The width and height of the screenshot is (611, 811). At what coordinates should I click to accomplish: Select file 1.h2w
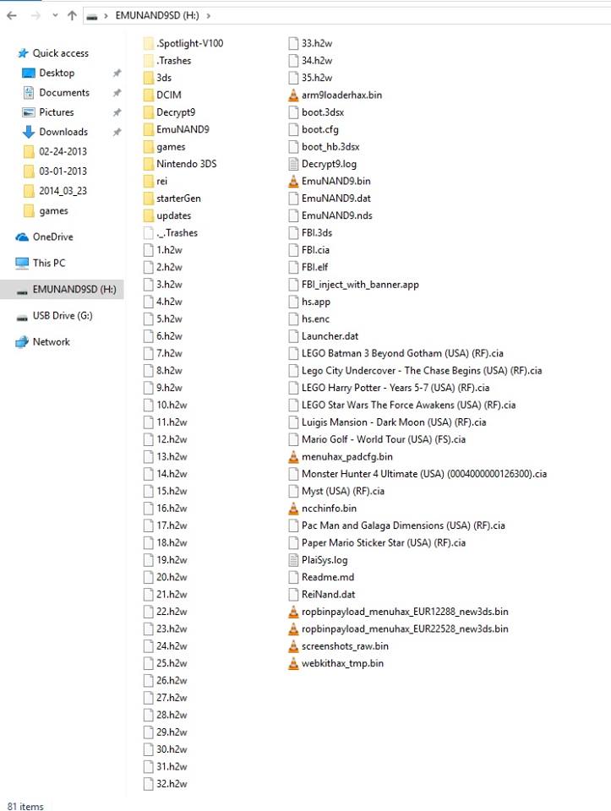pyautogui.click(x=169, y=250)
